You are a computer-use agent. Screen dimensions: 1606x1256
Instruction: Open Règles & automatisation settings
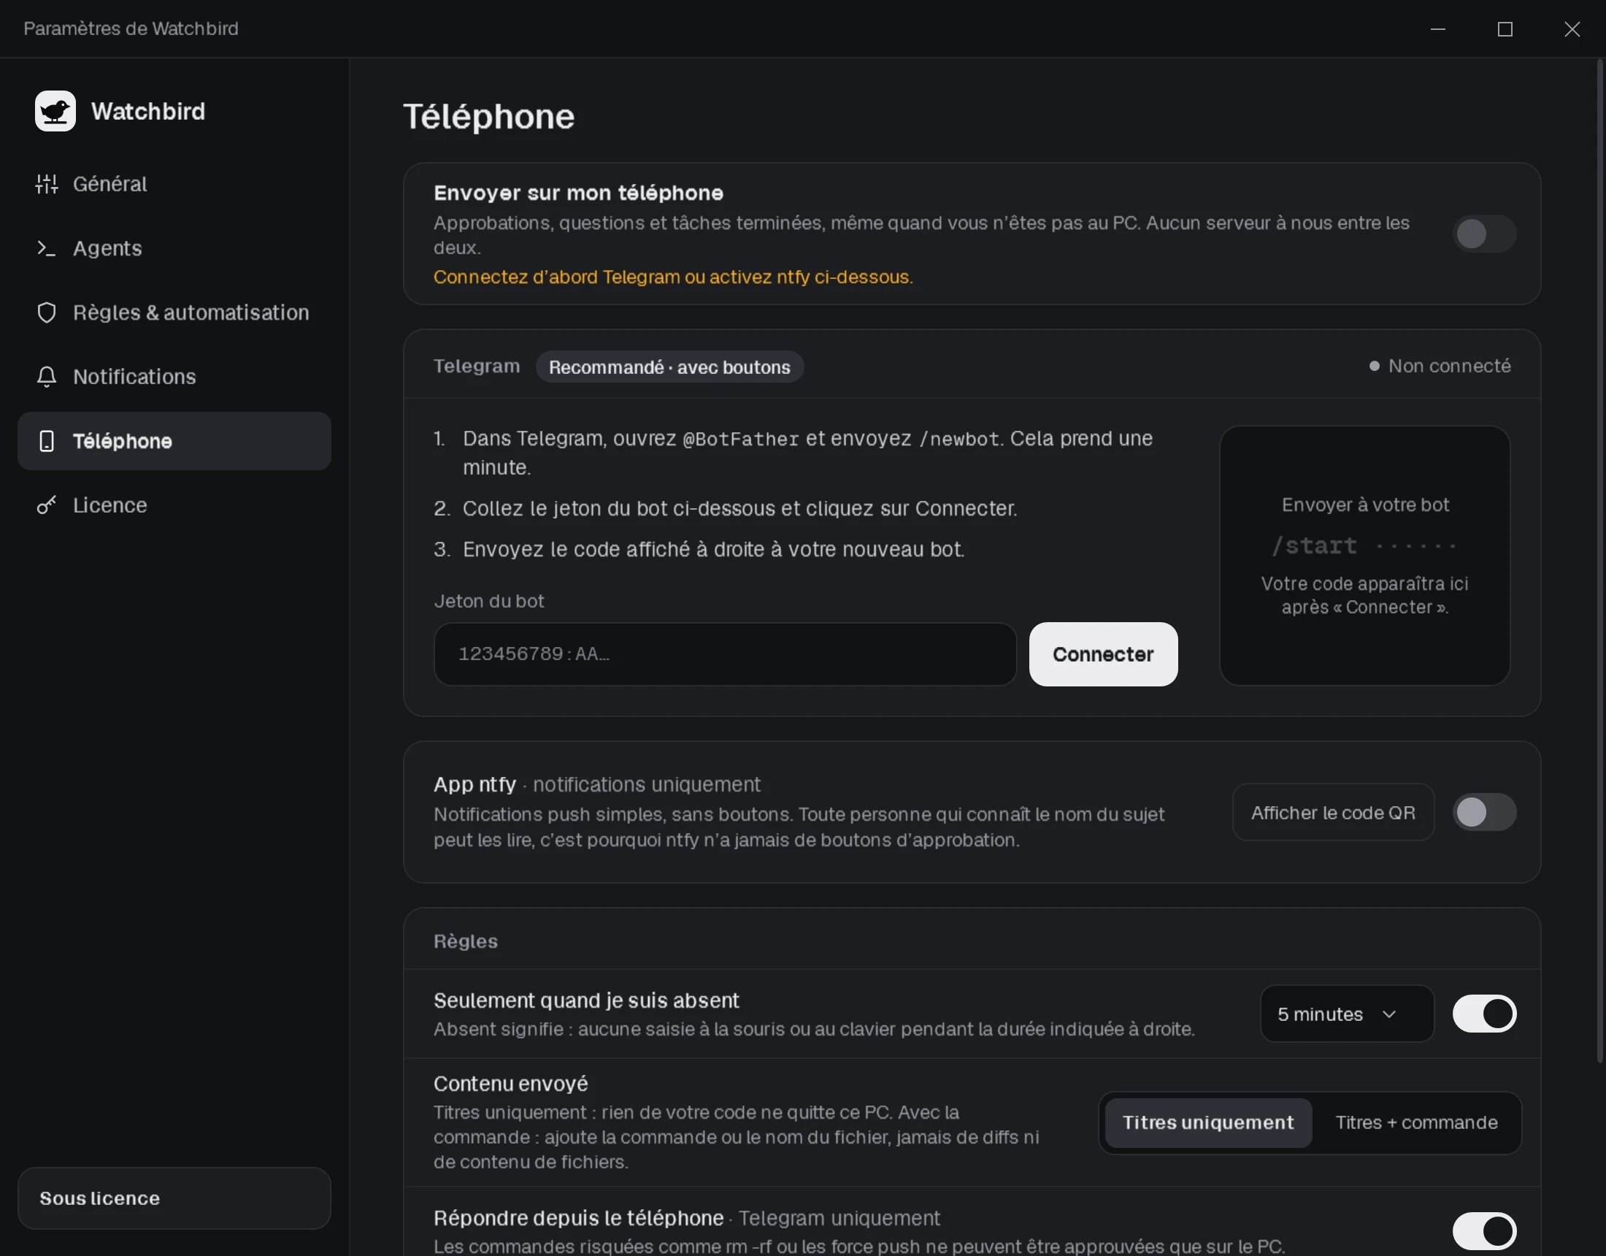tap(174, 313)
